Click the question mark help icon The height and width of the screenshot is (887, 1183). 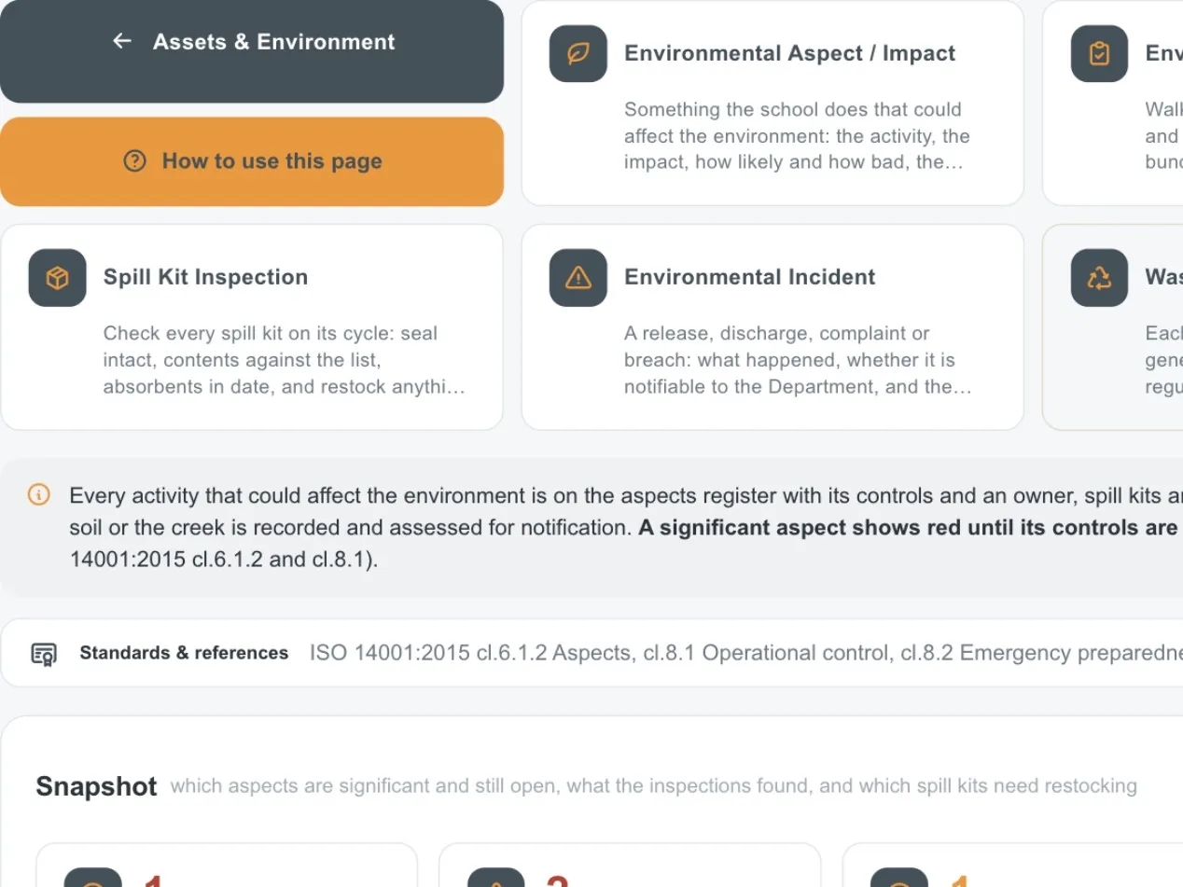point(135,161)
